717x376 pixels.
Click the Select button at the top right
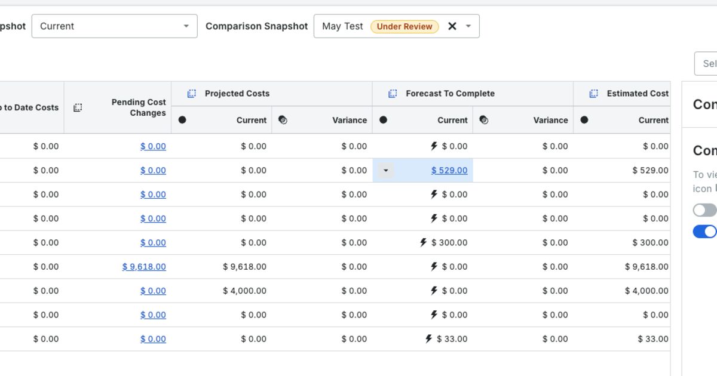[x=707, y=63]
